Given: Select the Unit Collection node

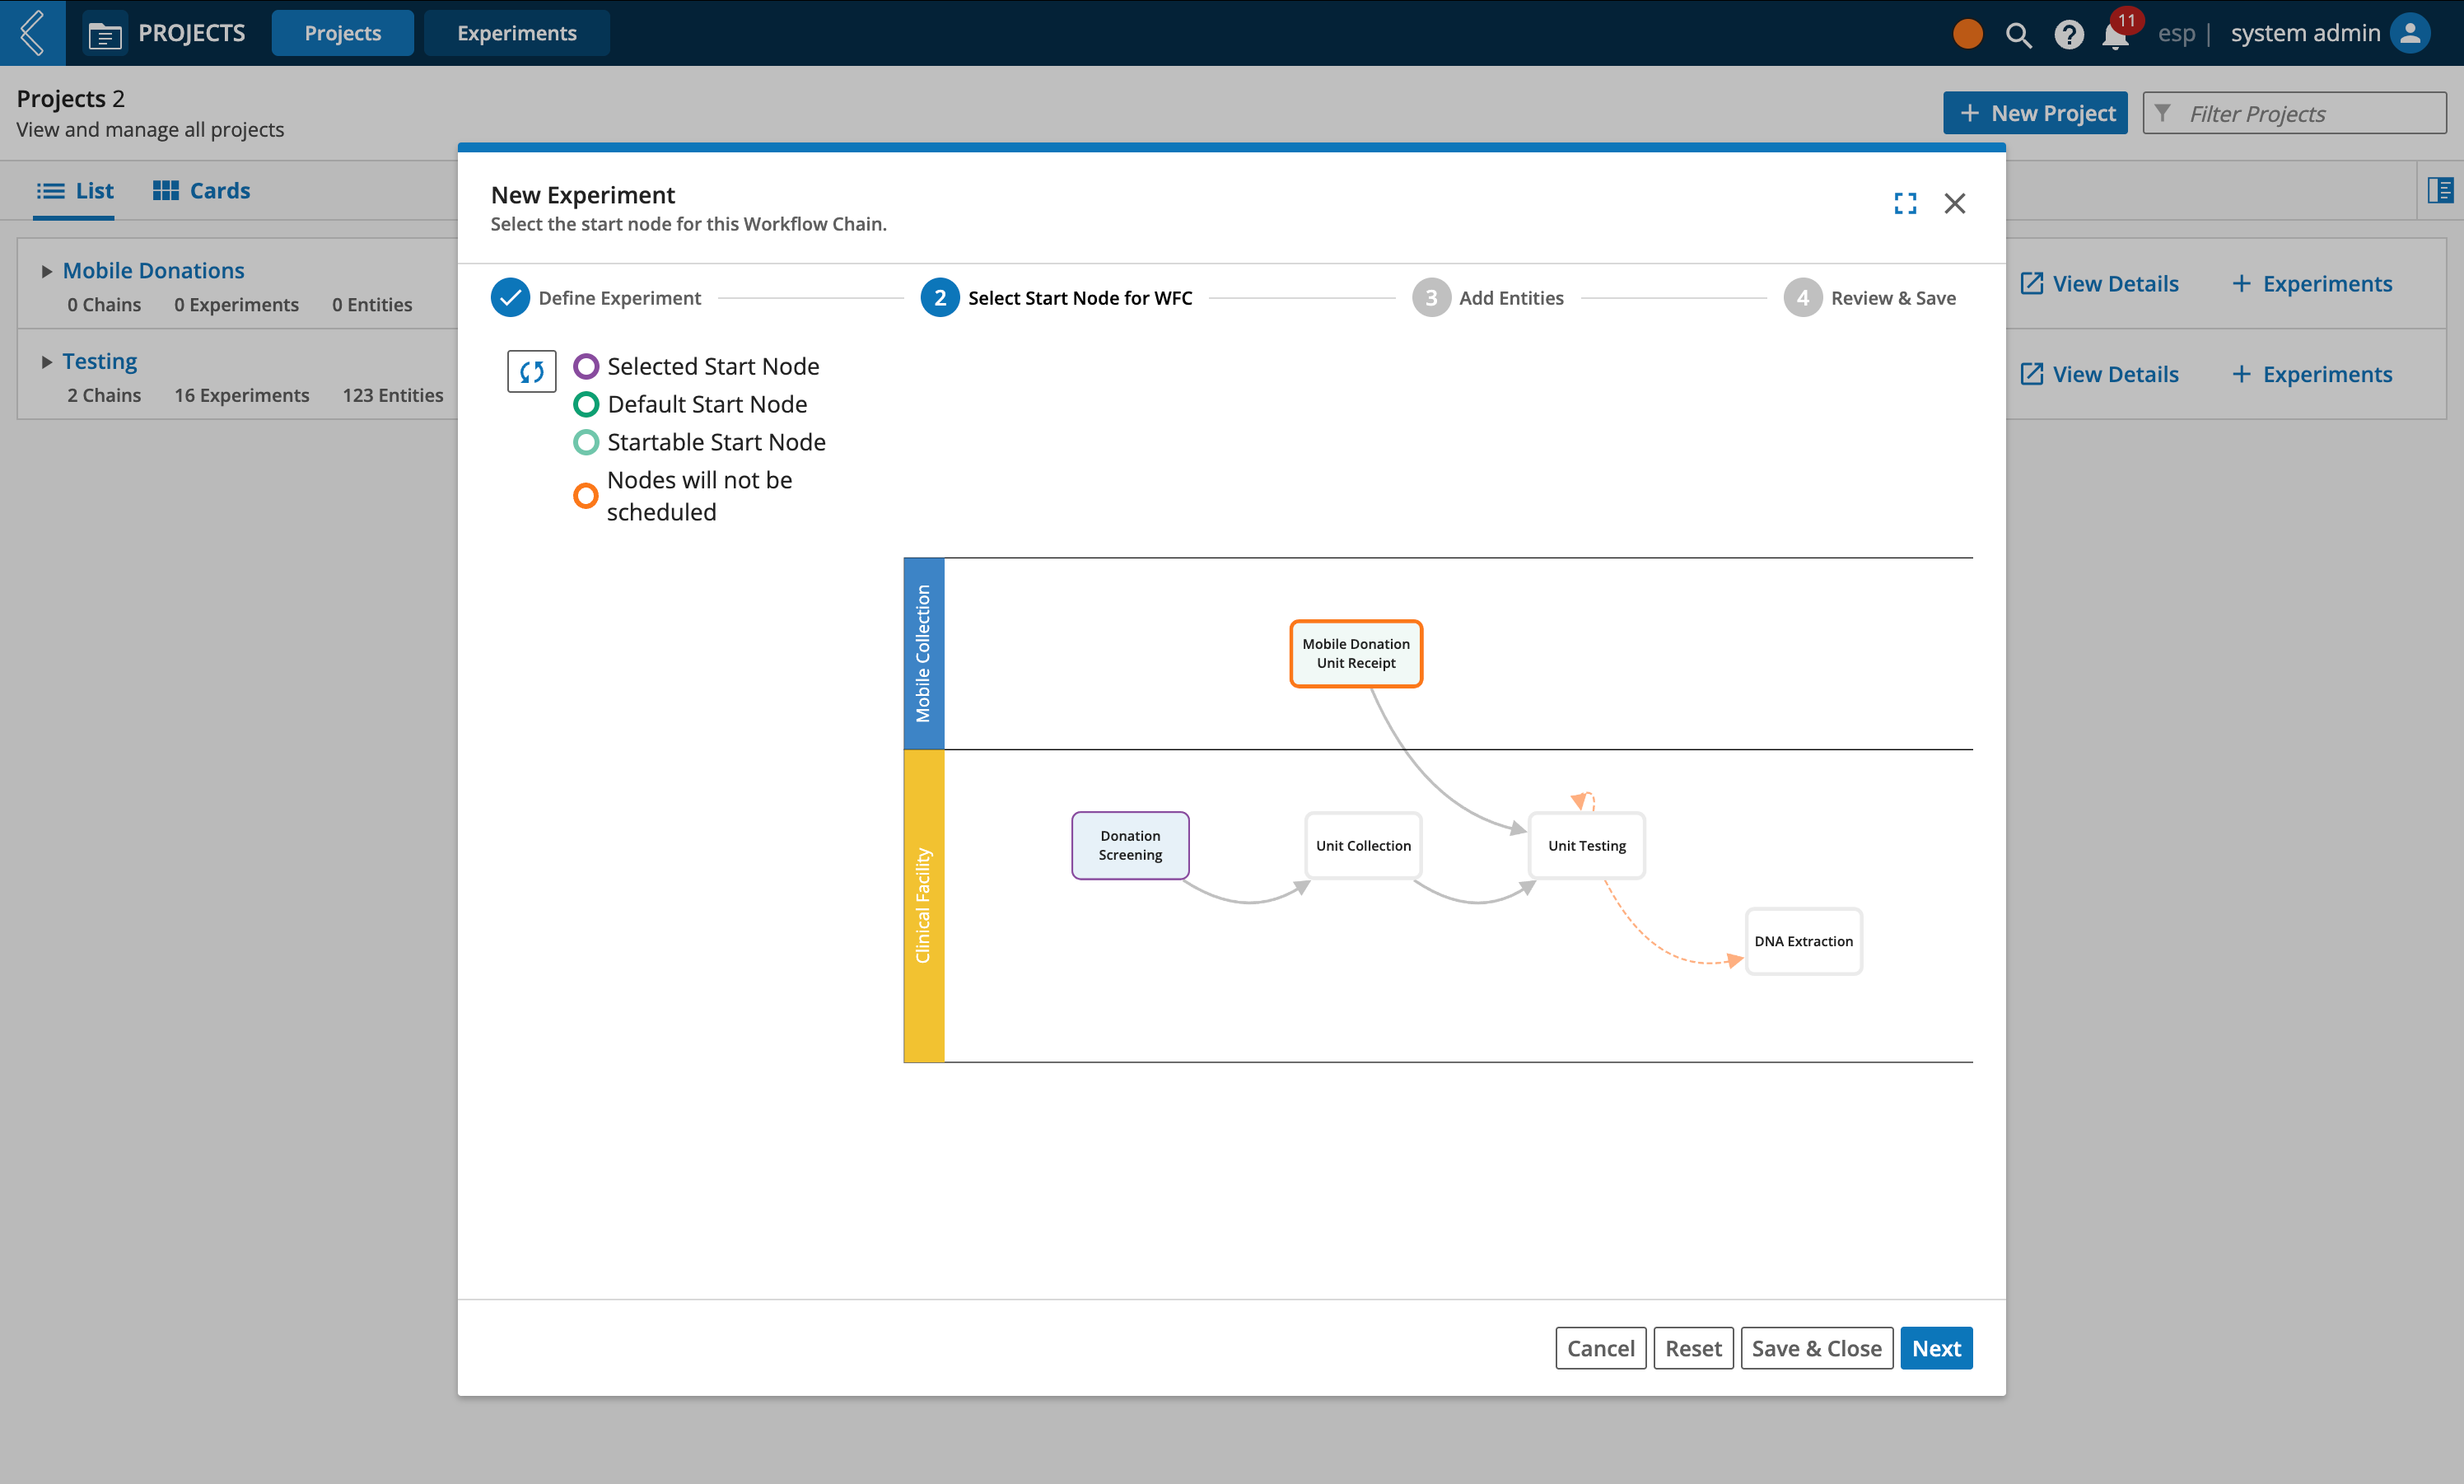Looking at the screenshot, I should [x=1363, y=845].
